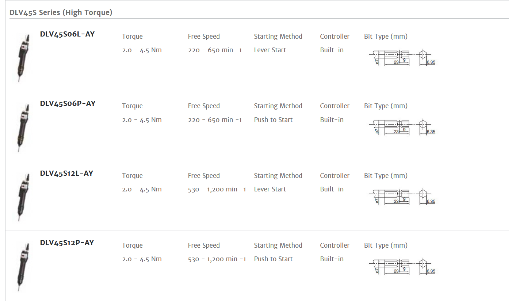Click the DLV45S06P-AY screwdriver product image

click(x=23, y=128)
